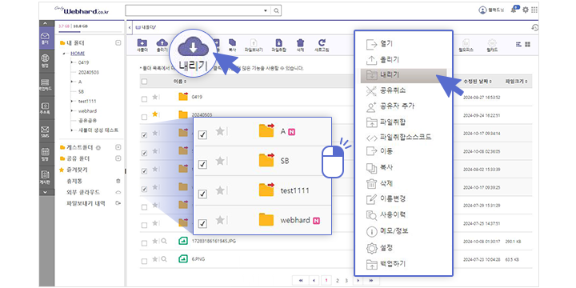Switch to list view layout icon
Screen dimensions: 576x288
click(518, 45)
